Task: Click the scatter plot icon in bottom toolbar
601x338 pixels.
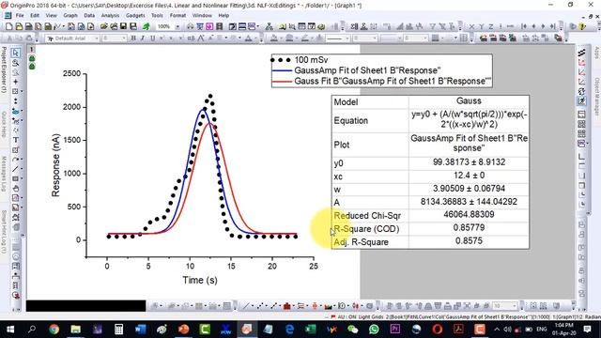Action: coord(261,306)
